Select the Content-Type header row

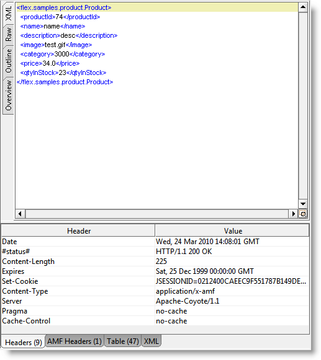155,291
